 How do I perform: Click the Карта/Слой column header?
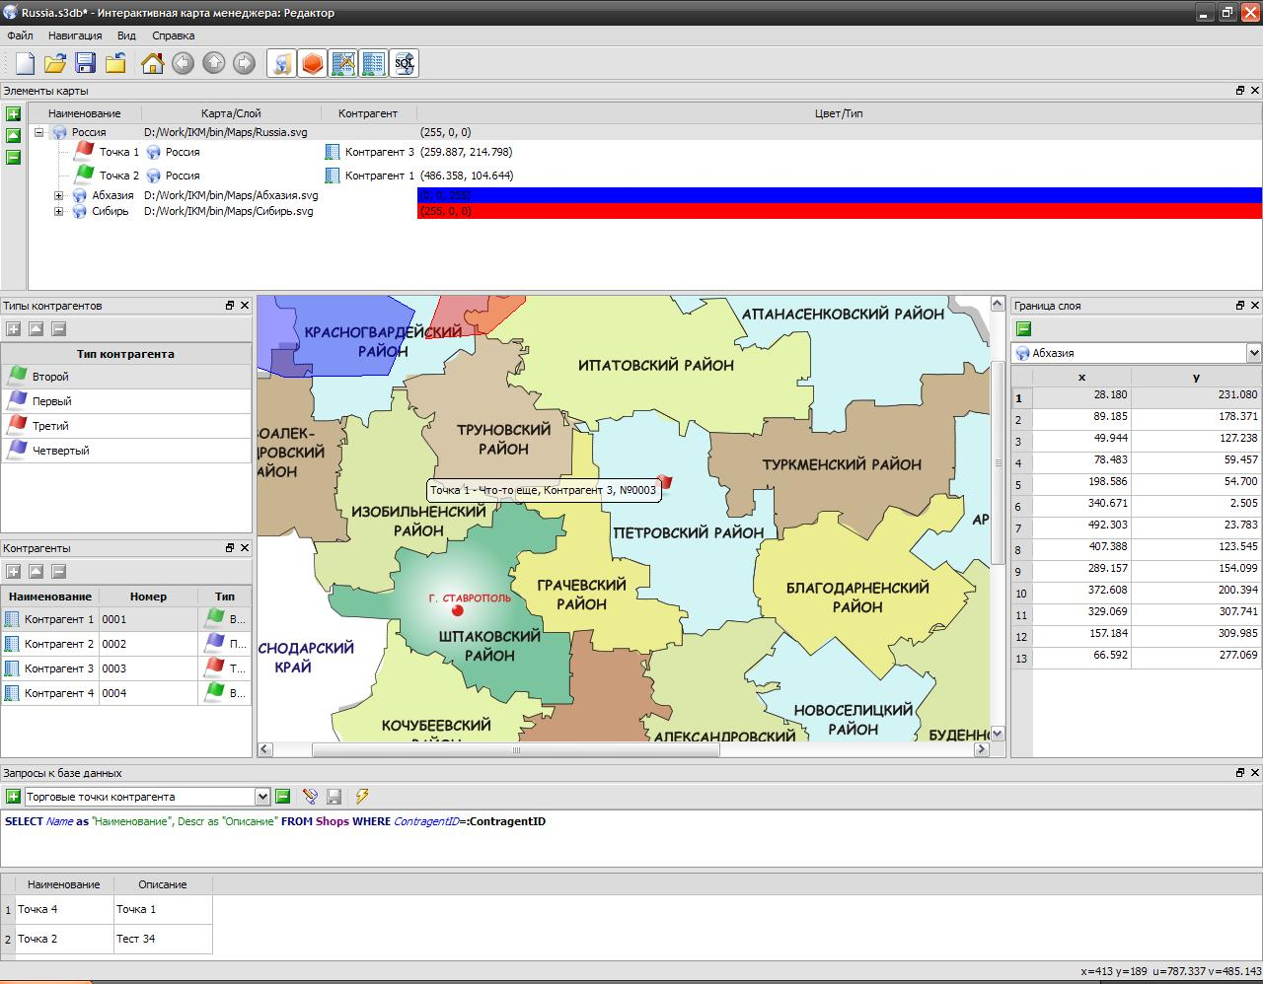click(231, 113)
